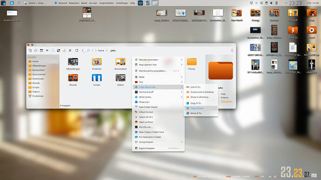Click the preview eye icon in toolbar

tap(47, 51)
